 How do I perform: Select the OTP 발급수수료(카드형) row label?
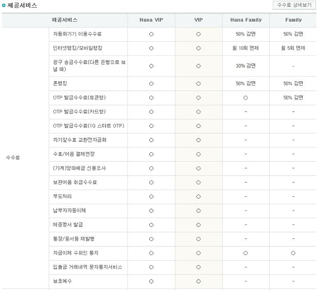point(79,112)
